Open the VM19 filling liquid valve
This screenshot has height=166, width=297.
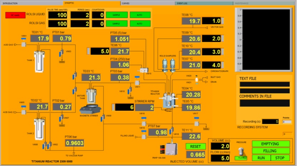click(144, 136)
